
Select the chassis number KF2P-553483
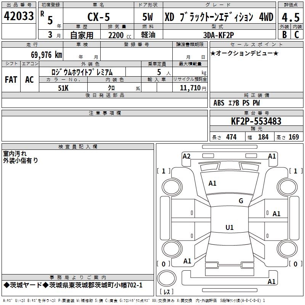(x=256, y=121)
